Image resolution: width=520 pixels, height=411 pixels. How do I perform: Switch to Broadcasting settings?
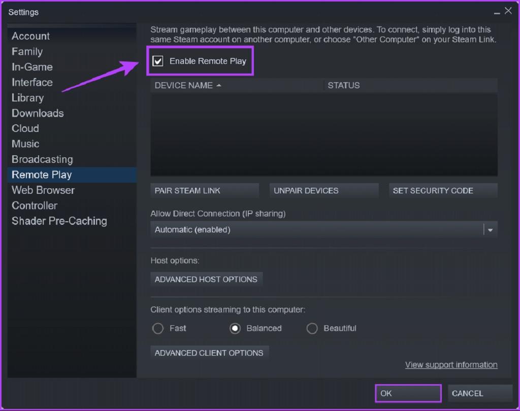pyautogui.click(x=72, y=159)
